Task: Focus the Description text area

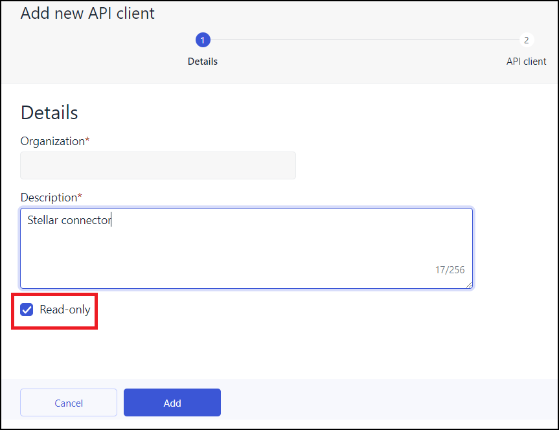Action: (x=246, y=248)
